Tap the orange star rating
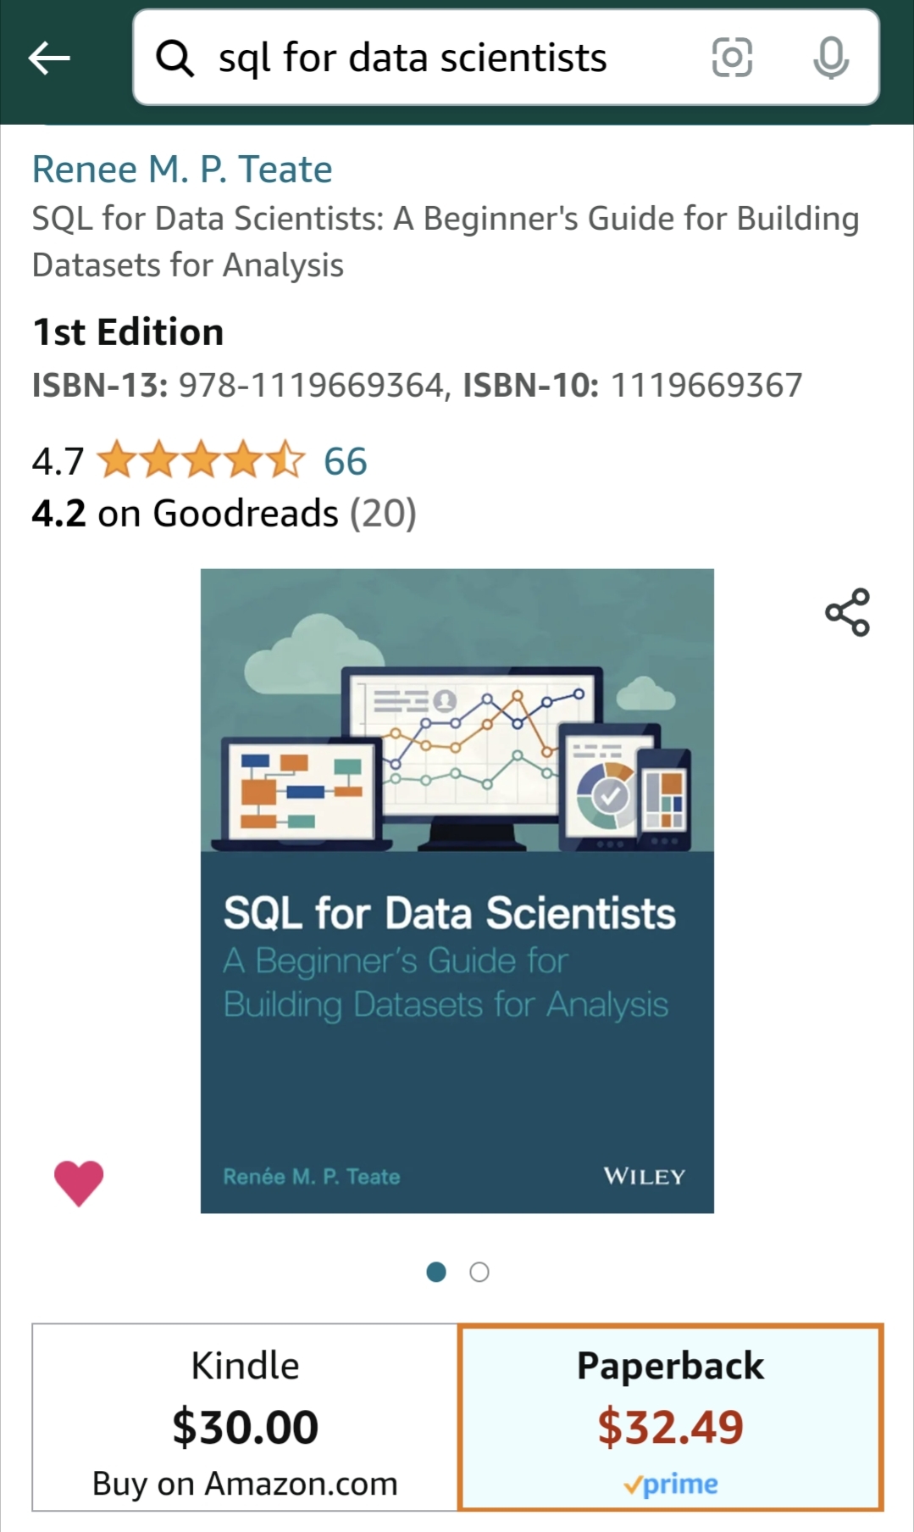914x1532 pixels. point(201,460)
